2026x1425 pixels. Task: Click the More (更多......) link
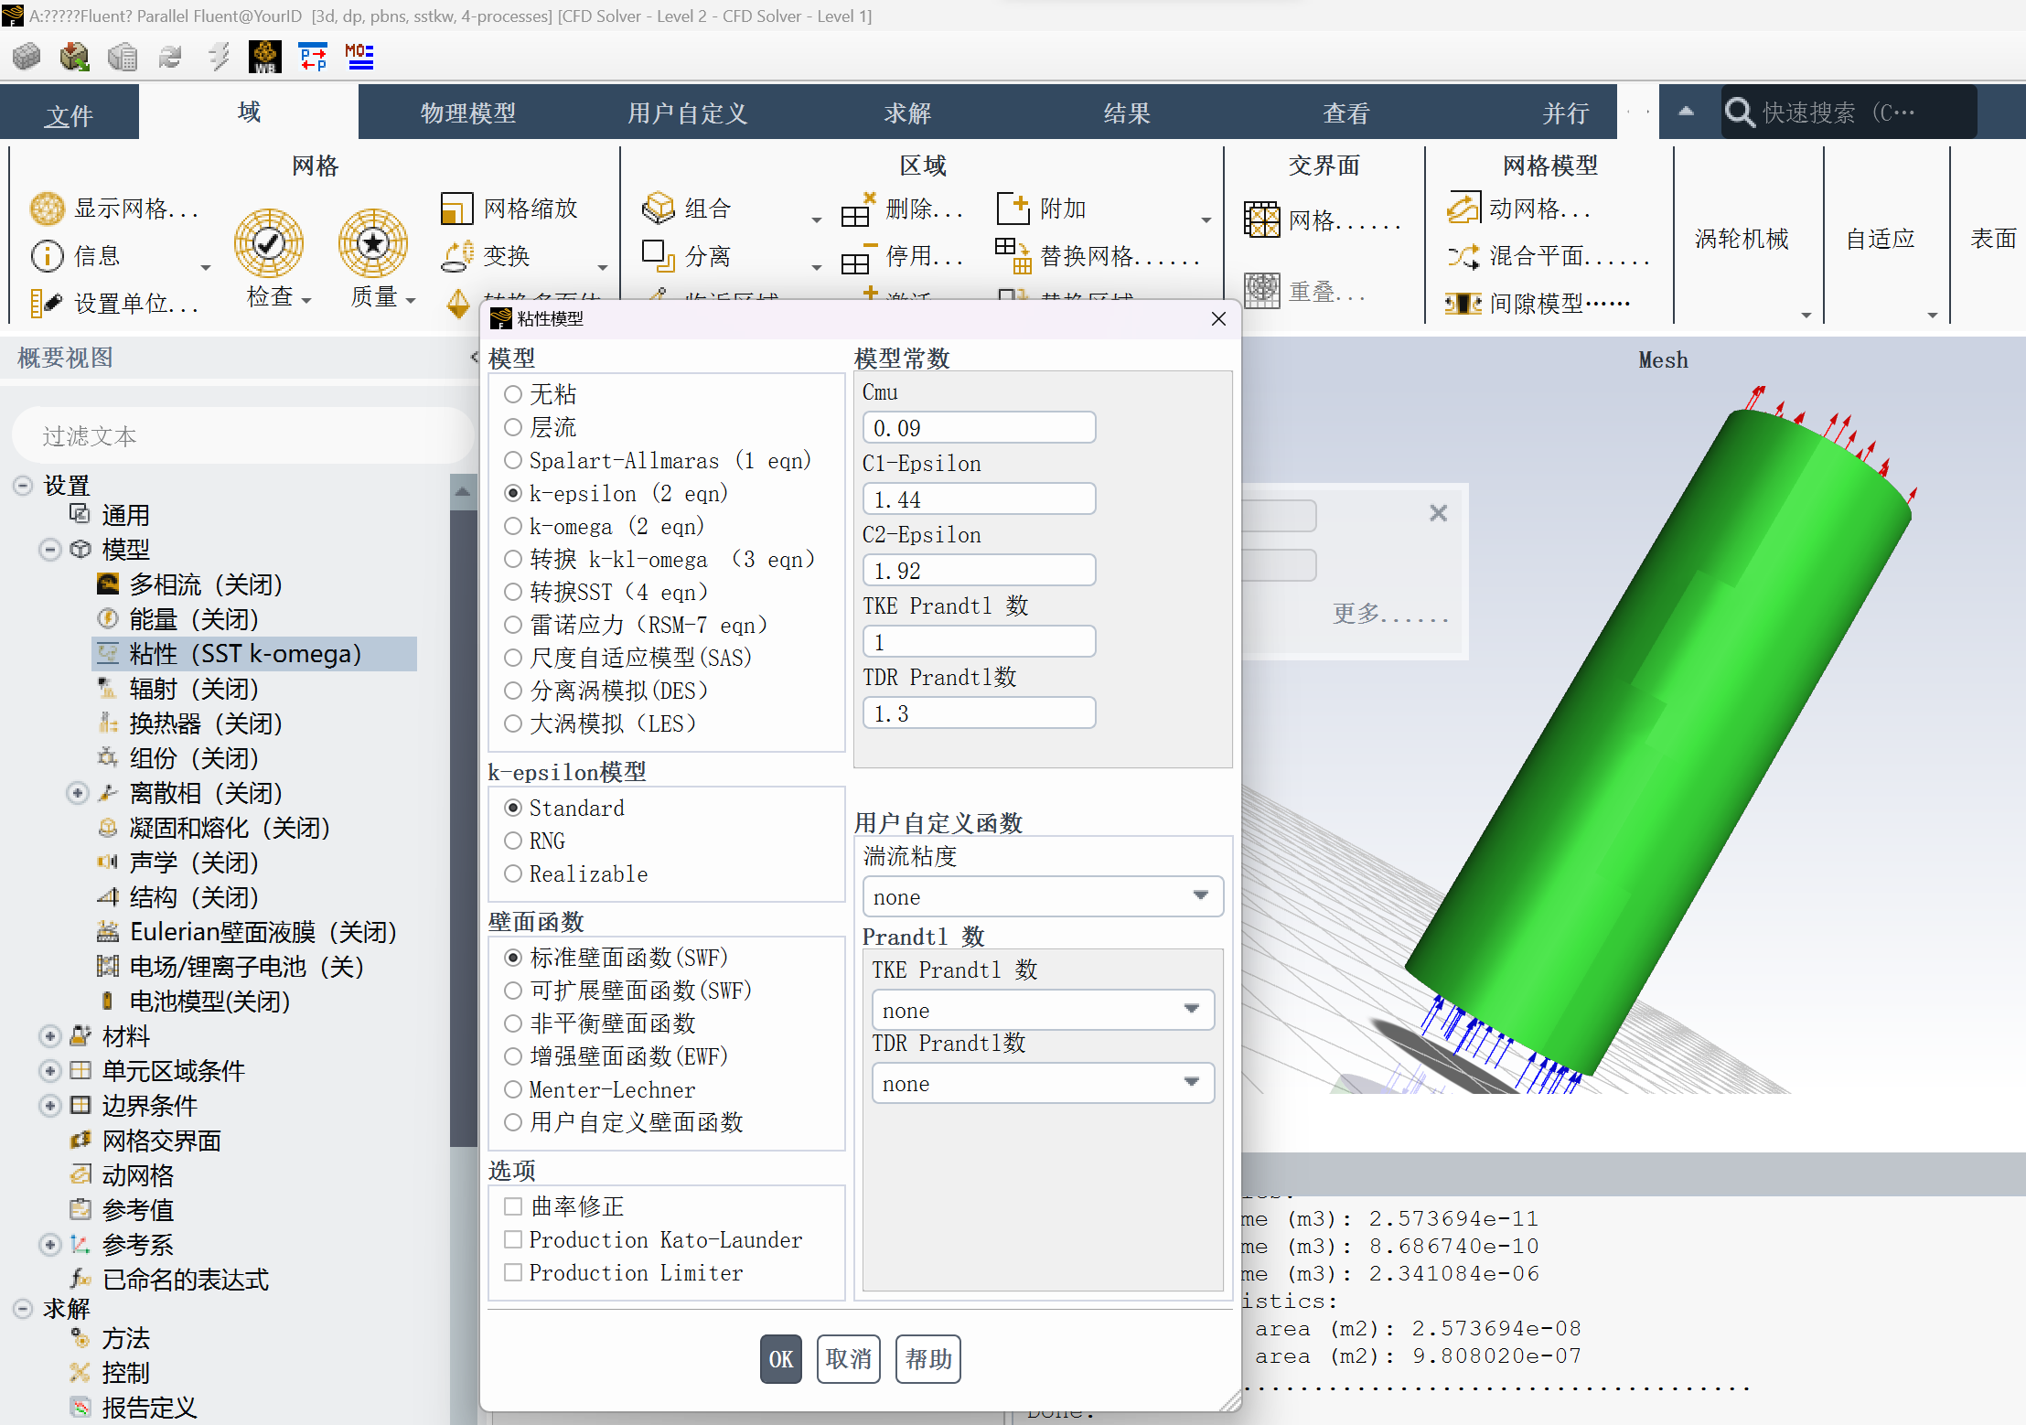(x=1389, y=613)
